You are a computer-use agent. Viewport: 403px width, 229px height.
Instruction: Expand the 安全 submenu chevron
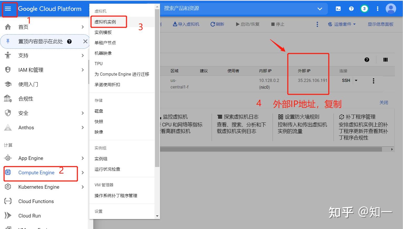click(82, 113)
